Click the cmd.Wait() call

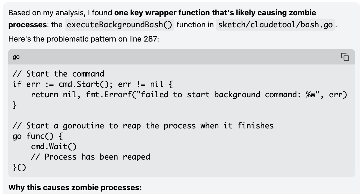click(54, 146)
